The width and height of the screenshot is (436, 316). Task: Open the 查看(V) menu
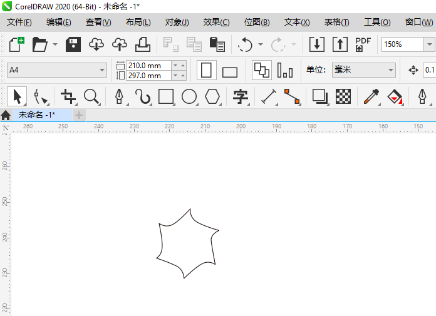(x=98, y=23)
